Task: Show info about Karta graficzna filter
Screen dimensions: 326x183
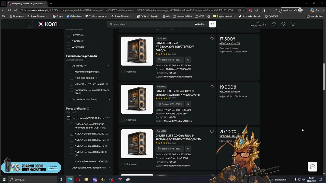Action: click(88, 109)
